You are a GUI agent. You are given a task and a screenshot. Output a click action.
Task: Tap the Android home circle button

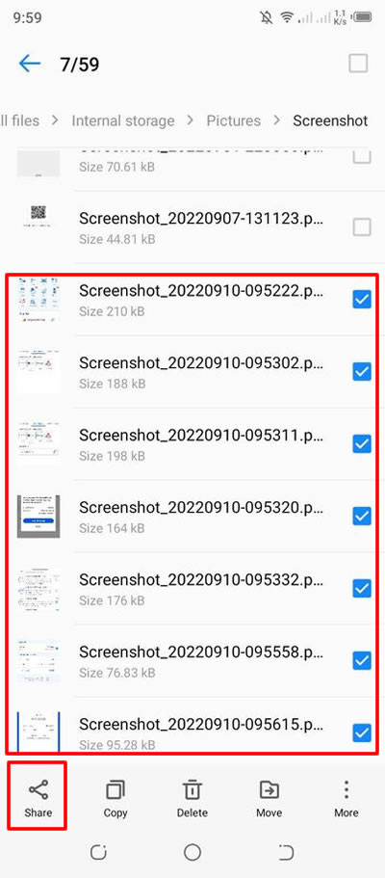pos(192,852)
